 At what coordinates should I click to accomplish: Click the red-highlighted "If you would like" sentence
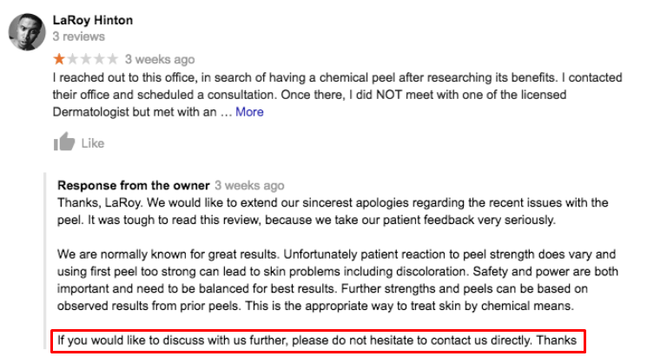tap(318, 340)
